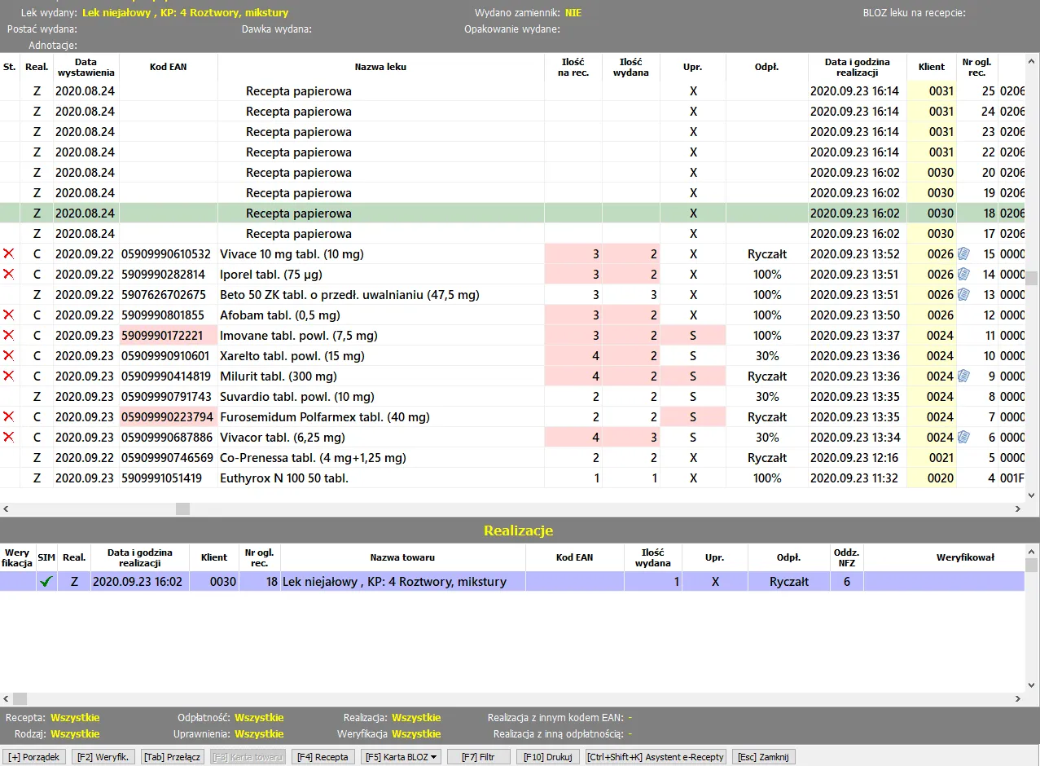Click the red X status icon on Vivace 10 mg row
Screen dimensions: 1040x766
8,253
